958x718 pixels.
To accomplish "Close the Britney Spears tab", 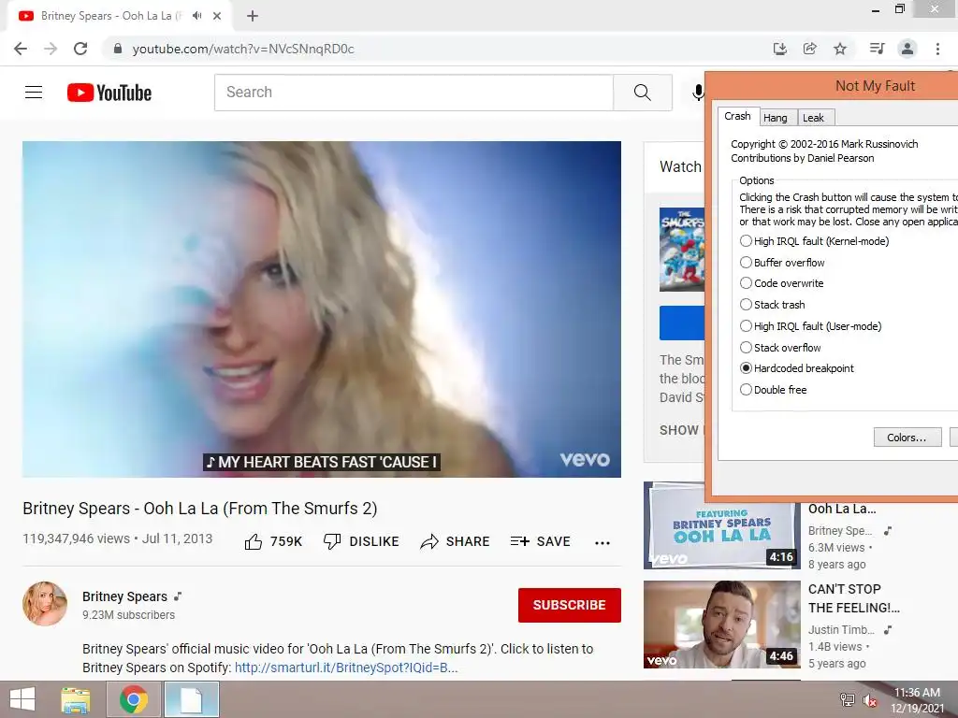I will pyautogui.click(x=217, y=16).
